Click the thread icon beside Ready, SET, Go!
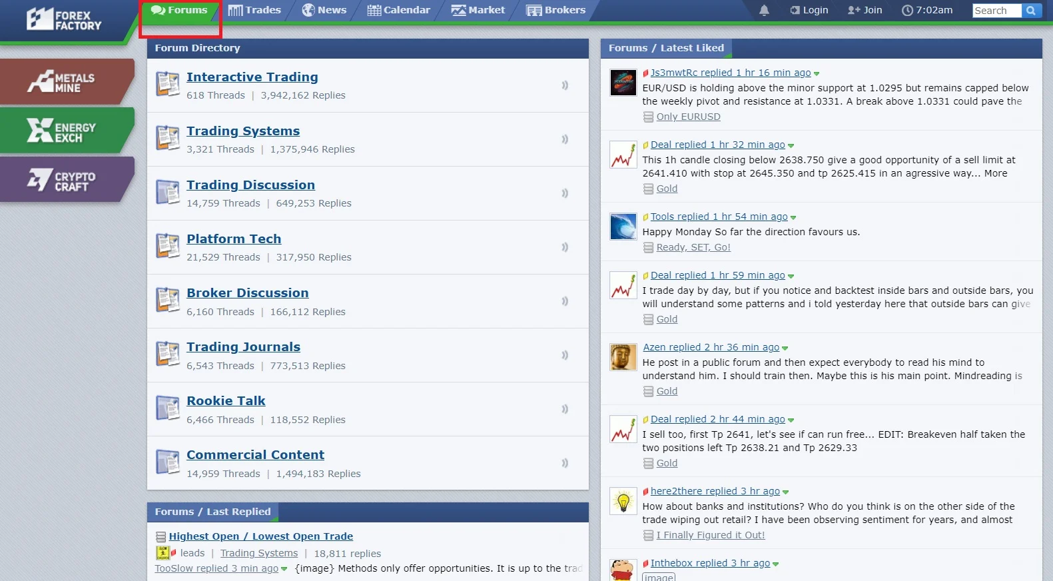 [x=648, y=248]
